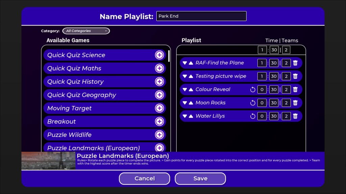
Task: Click reset icon next to Moon Rocks
Action: (252, 103)
